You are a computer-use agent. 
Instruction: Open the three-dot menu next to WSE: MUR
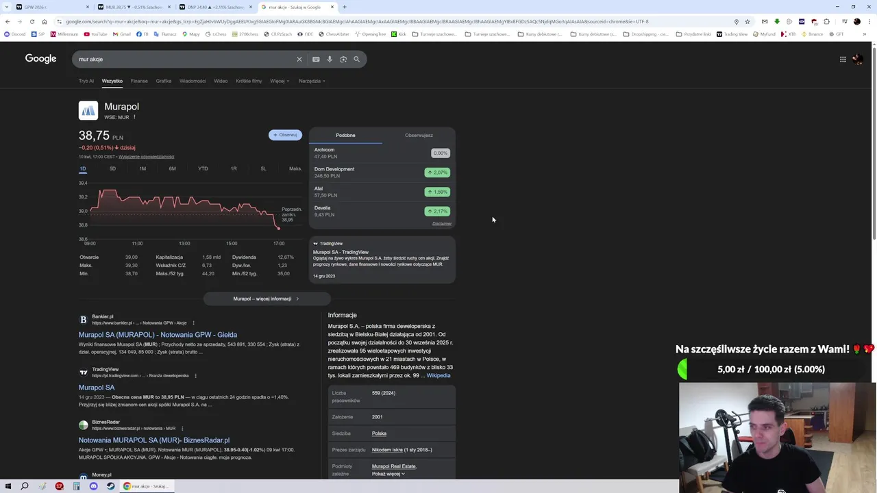click(134, 117)
